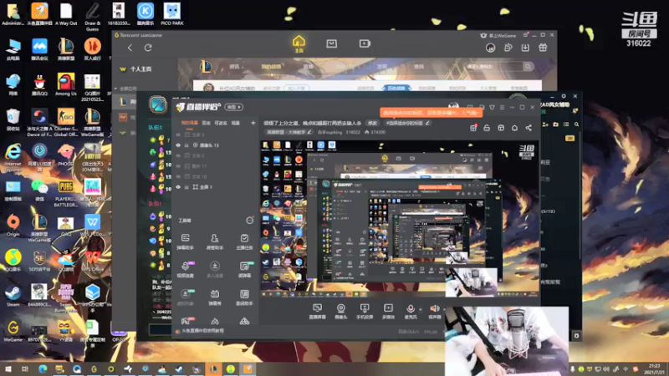Open 多人连麦 tool in the toolbox
Viewport: 669px width, 376px height.
215,269
